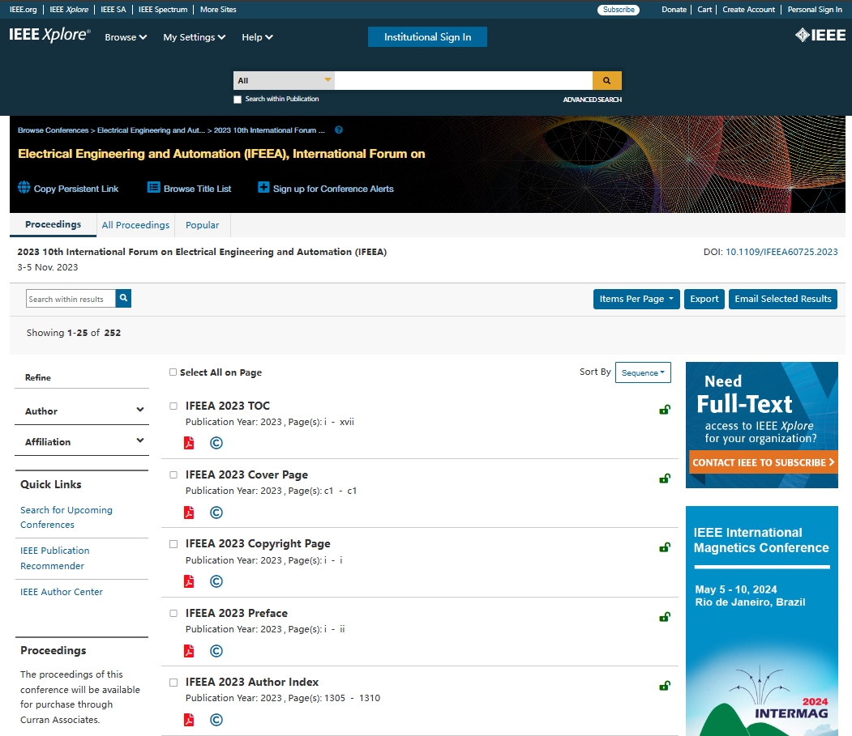Open the IEEE Author Center link
The height and width of the screenshot is (736, 852).
(x=62, y=592)
